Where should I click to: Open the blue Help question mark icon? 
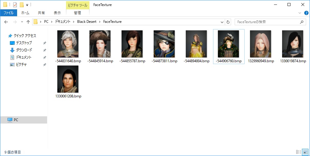point(306,13)
